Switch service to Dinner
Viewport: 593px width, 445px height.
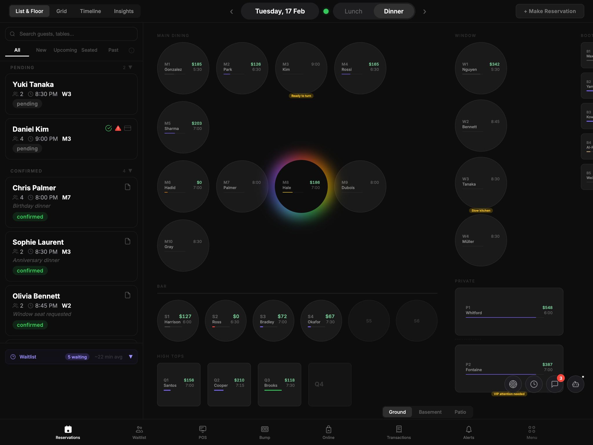coord(394,11)
